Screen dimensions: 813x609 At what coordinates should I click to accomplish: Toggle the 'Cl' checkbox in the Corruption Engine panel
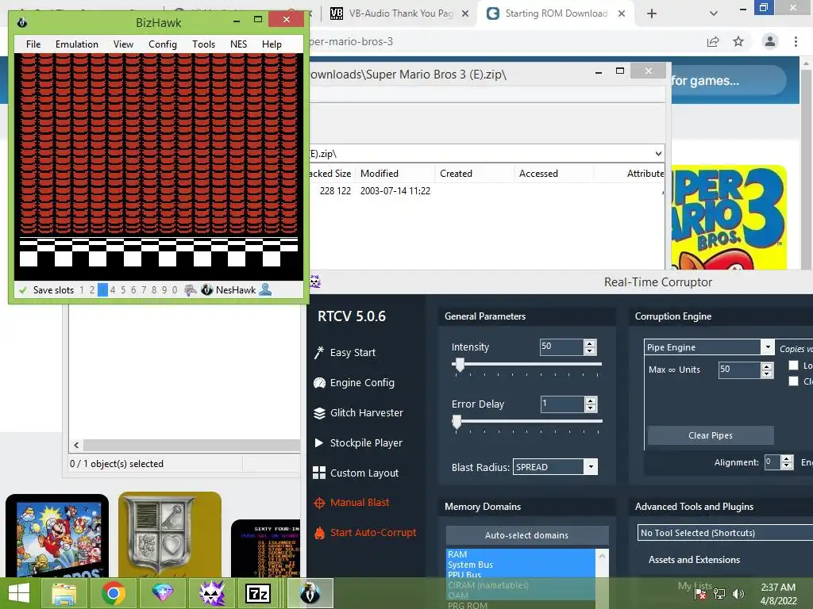(x=793, y=381)
